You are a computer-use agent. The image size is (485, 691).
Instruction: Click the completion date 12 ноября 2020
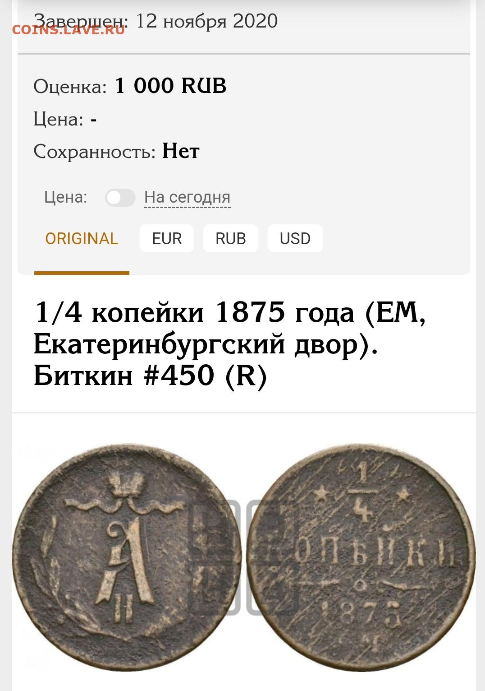[x=207, y=21]
